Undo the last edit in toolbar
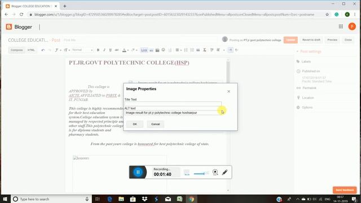The width and height of the screenshot is (361, 203). tap(43, 50)
